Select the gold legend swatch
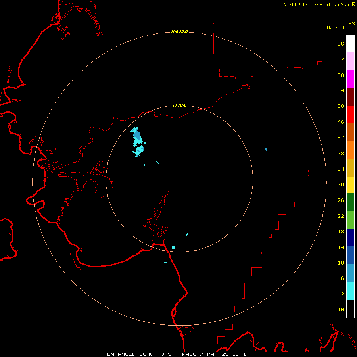This screenshot has width=357, height=357. (350, 168)
